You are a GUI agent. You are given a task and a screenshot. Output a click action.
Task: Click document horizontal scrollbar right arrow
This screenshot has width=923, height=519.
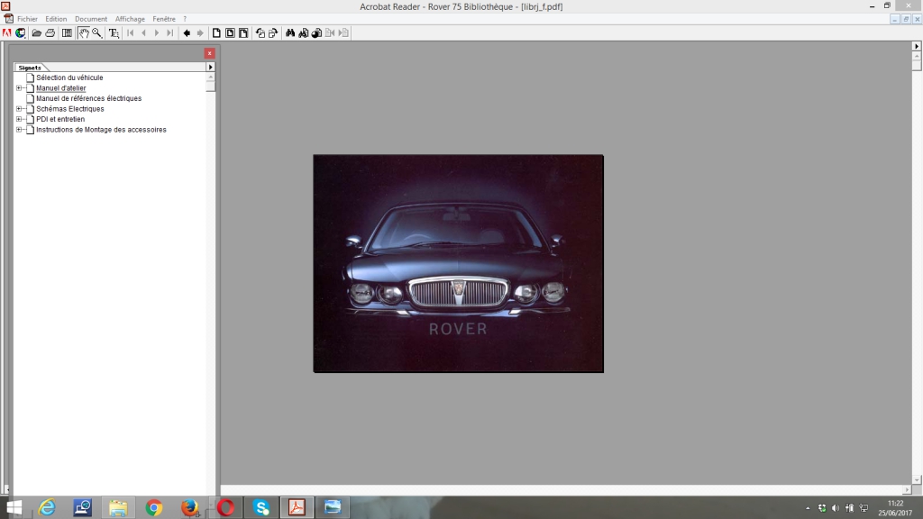tap(907, 489)
